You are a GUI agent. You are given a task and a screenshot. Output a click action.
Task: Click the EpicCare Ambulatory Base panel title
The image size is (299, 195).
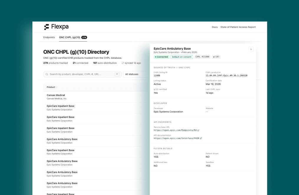tap(172, 49)
